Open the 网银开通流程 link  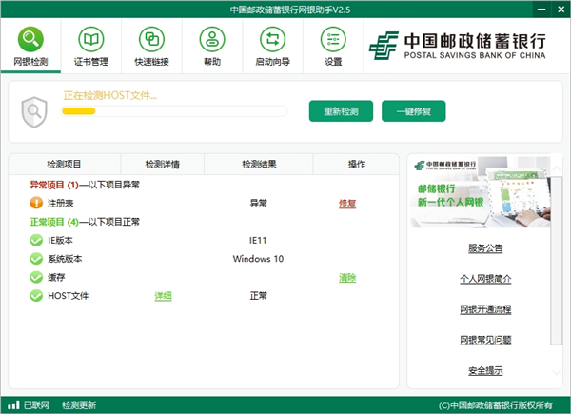pyautogui.click(x=485, y=309)
